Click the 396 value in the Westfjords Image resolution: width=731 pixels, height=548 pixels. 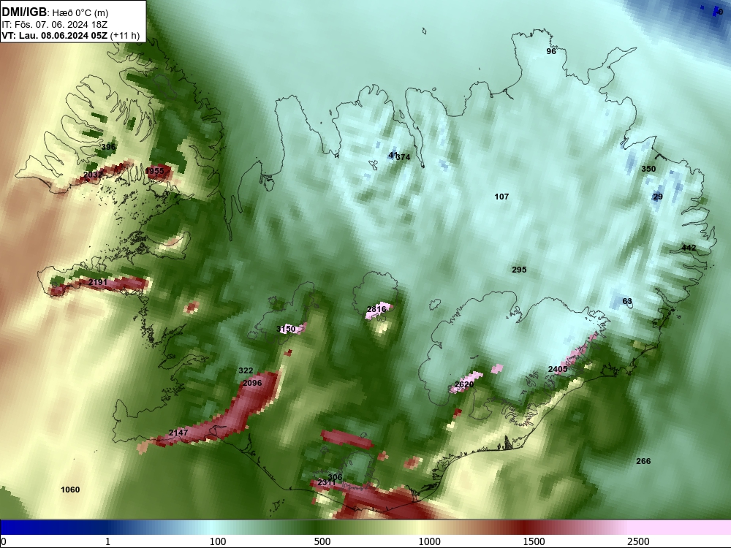pyautogui.click(x=108, y=147)
